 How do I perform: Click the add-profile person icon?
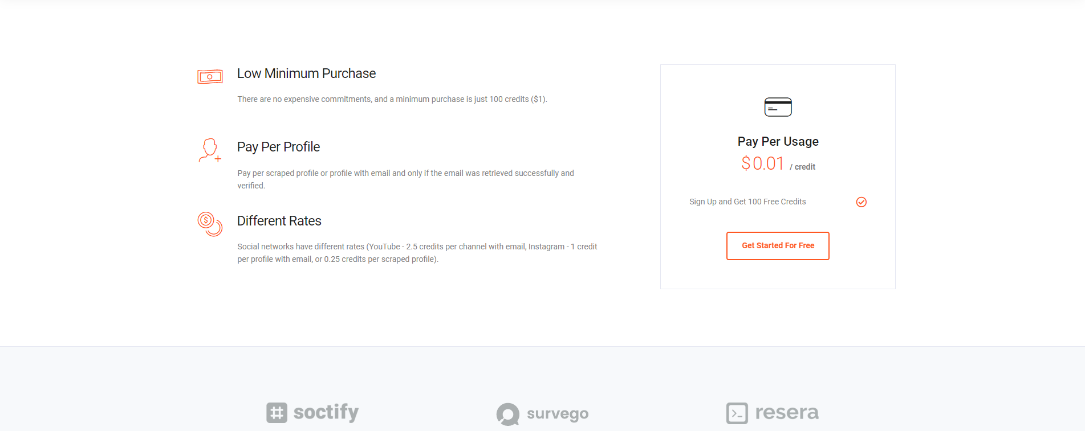(210, 150)
